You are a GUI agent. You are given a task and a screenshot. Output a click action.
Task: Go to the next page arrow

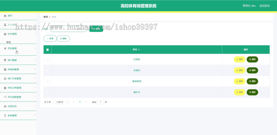point(86,102)
